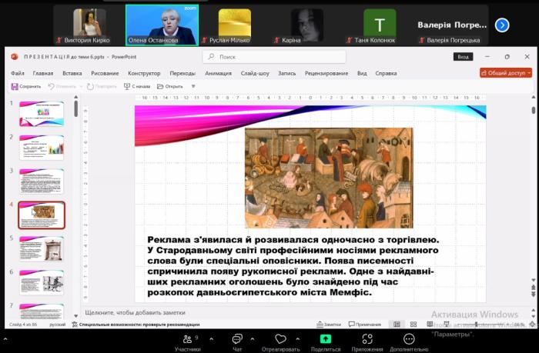Toggle the Заметки notes pane
This screenshot has height=353, width=539.
(328, 325)
